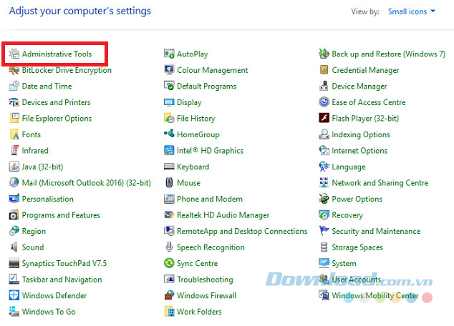Click the Keyboard icon
This screenshot has height=326, width=454.
pyautogui.click(x=169, y=166)
